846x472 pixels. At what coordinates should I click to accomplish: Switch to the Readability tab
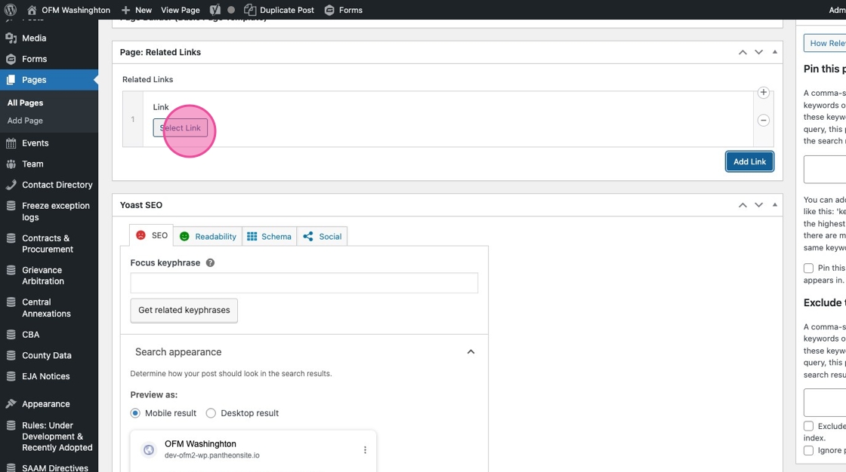click(x=208, y=237)
